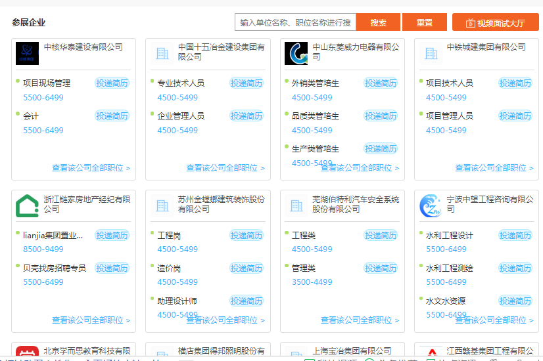View all positions of 中核华泰建设有限公司
This screenshot has width=543, height=361.
(x=91, y=168)
